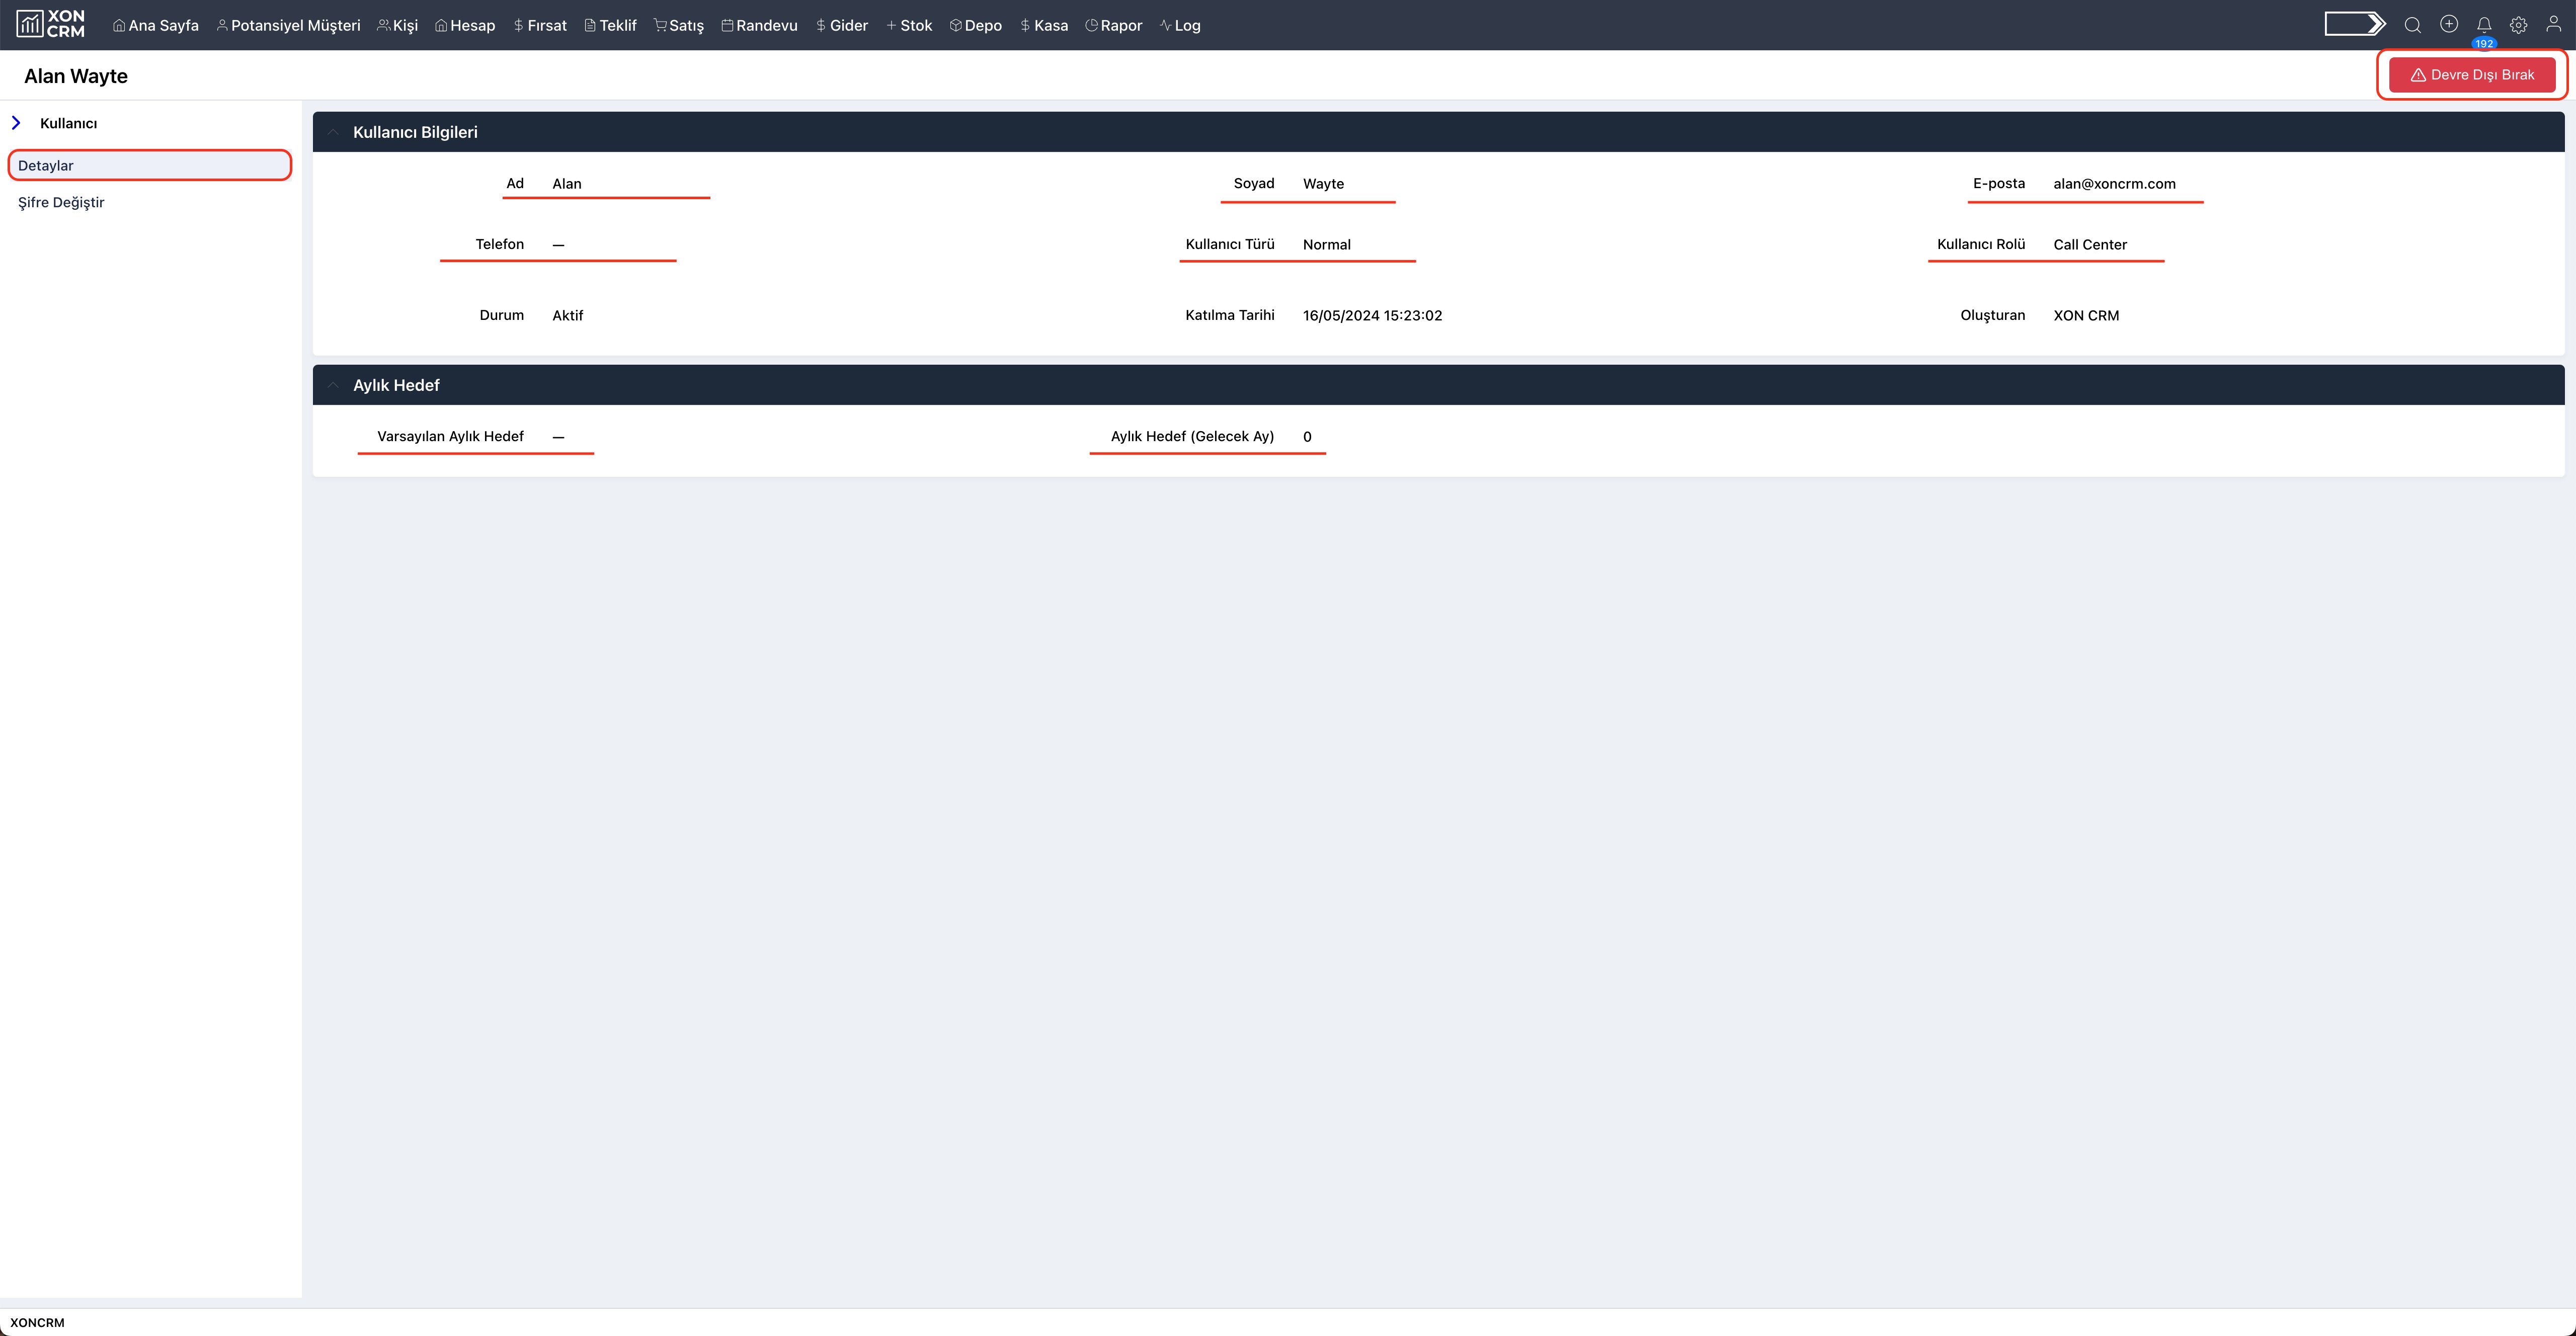Select Gider in the navigation bar
This screenshot has width=2576, height=1336.
(841, 25)
